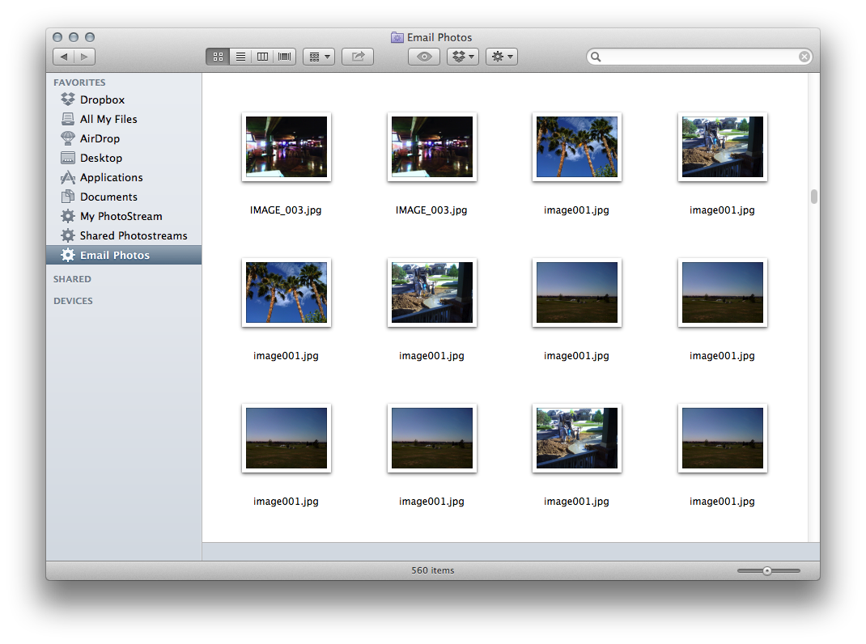Click the FAVORITES sidebar section header
Viewport: 866px width, 644px height.
coord(79,83)
